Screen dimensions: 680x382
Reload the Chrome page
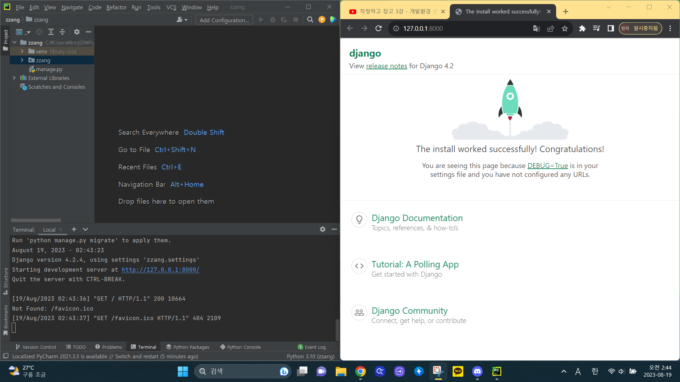pyautogui.click(x=379, y=28)
